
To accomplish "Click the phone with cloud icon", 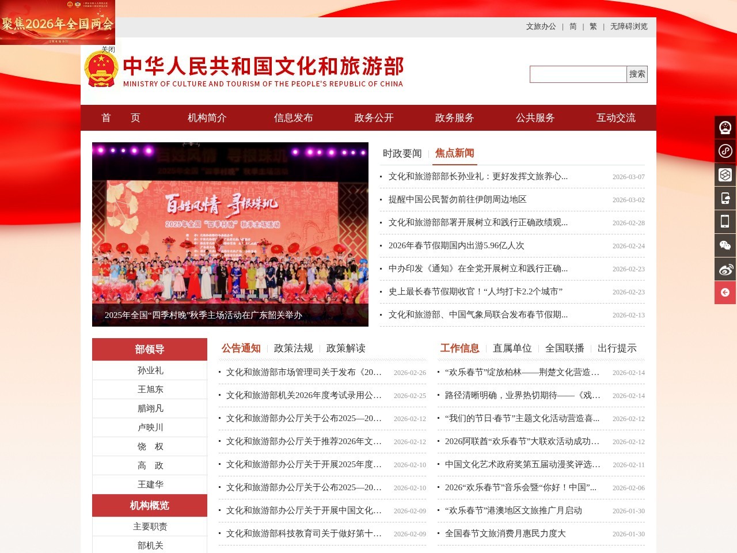I will click(x=725, y=198).
